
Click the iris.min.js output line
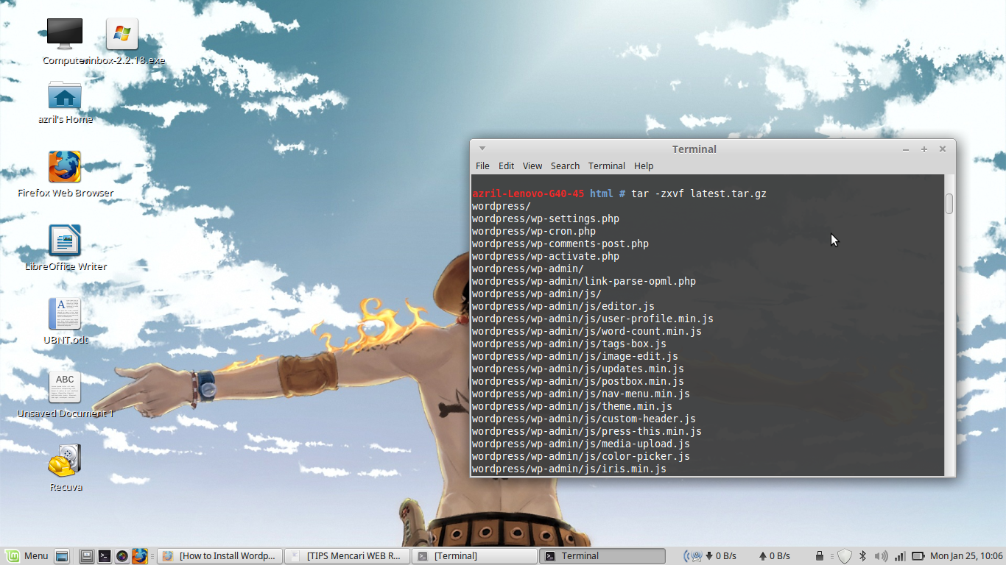(569, 469)
